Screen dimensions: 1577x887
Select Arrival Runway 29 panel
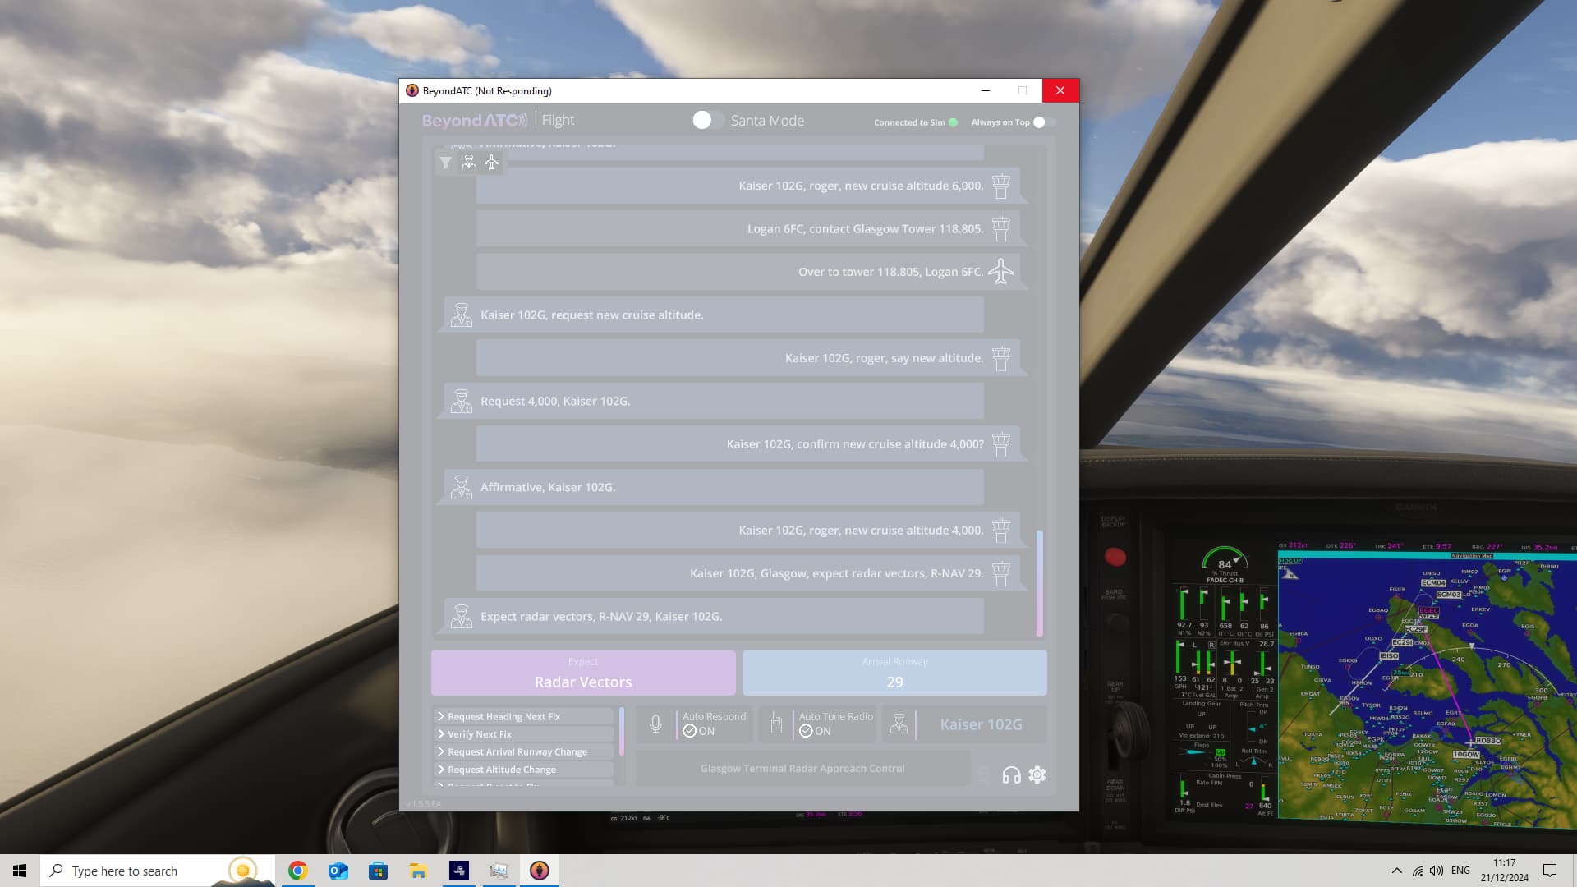[894, 673]
